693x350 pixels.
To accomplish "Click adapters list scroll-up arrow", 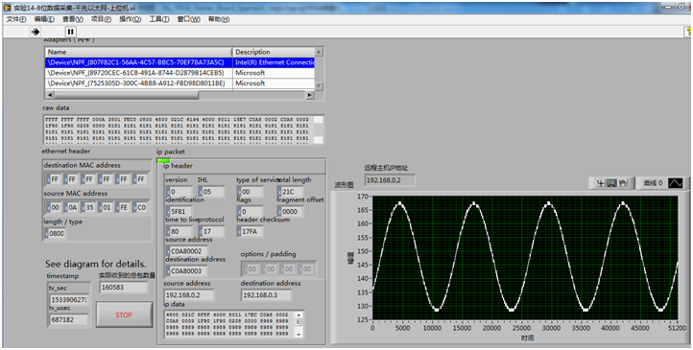I will pos(319,52).
